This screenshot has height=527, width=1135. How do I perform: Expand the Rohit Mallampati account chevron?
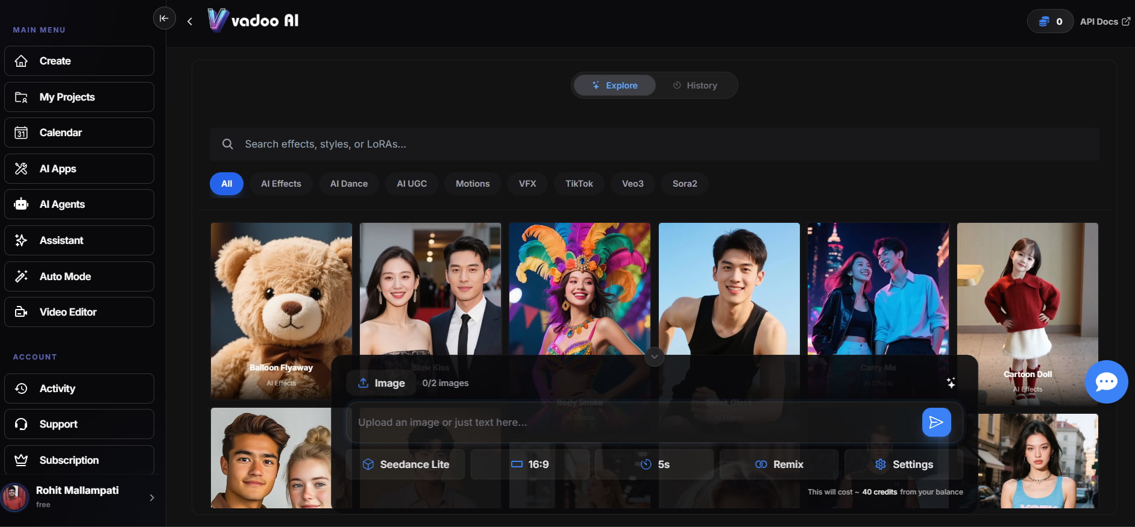[152, 497]
